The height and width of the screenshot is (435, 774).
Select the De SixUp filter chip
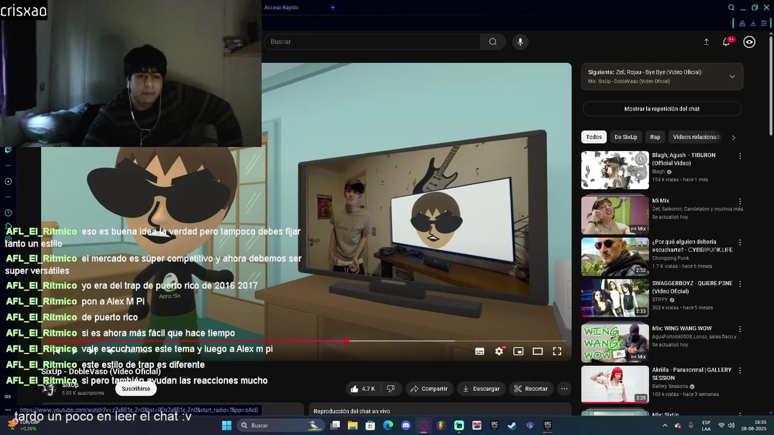click(x=626, y=137)
